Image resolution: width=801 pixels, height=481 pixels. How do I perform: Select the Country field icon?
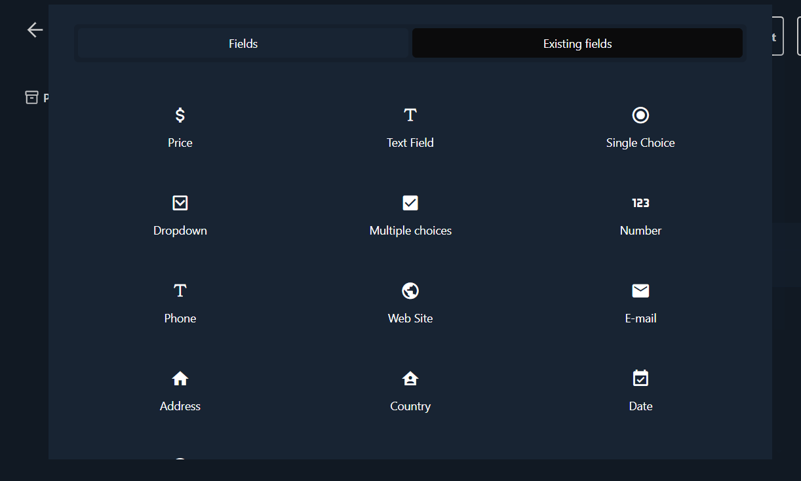click(410, 379)
